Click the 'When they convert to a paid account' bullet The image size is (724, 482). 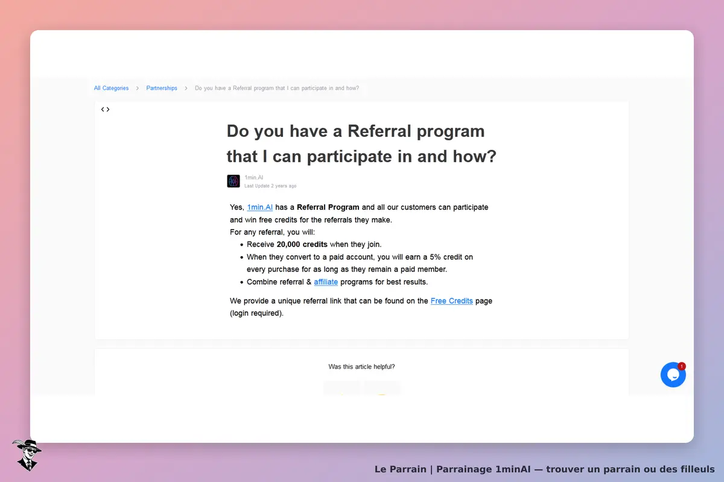[x=360, y=263]
